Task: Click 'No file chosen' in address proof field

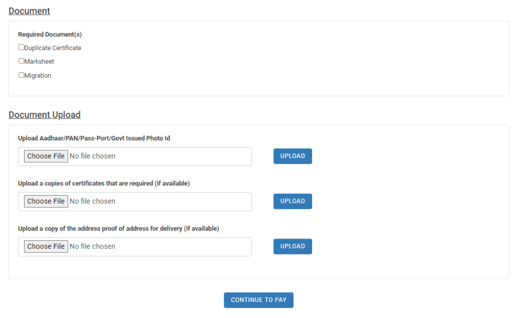Action: pos(93,246)
